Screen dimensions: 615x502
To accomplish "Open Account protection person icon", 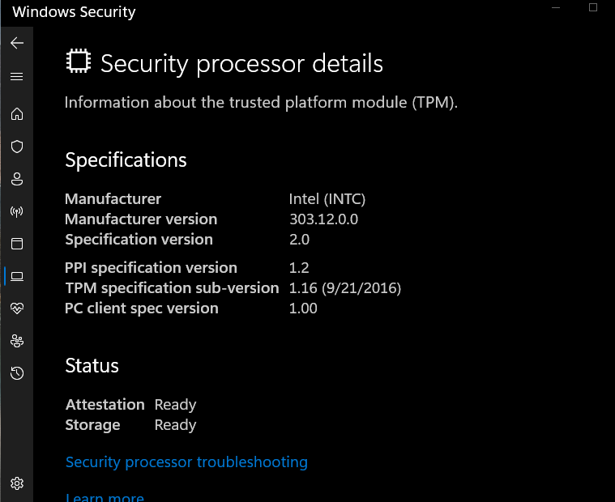I will pyautogui.click(x=17, y=179).
